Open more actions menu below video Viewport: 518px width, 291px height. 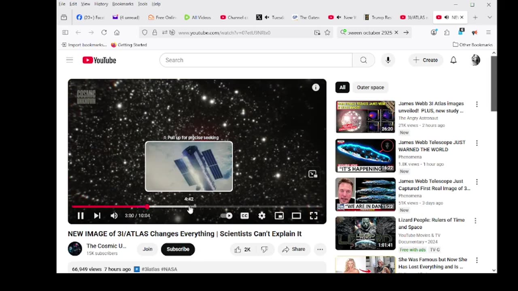coord(320,249)
